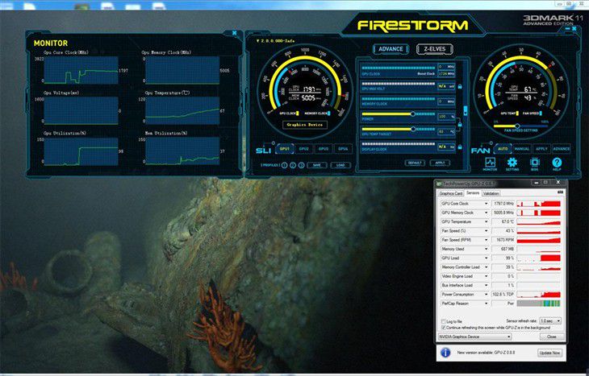Click the FAN SPEED SETTING slider handle

517,126
